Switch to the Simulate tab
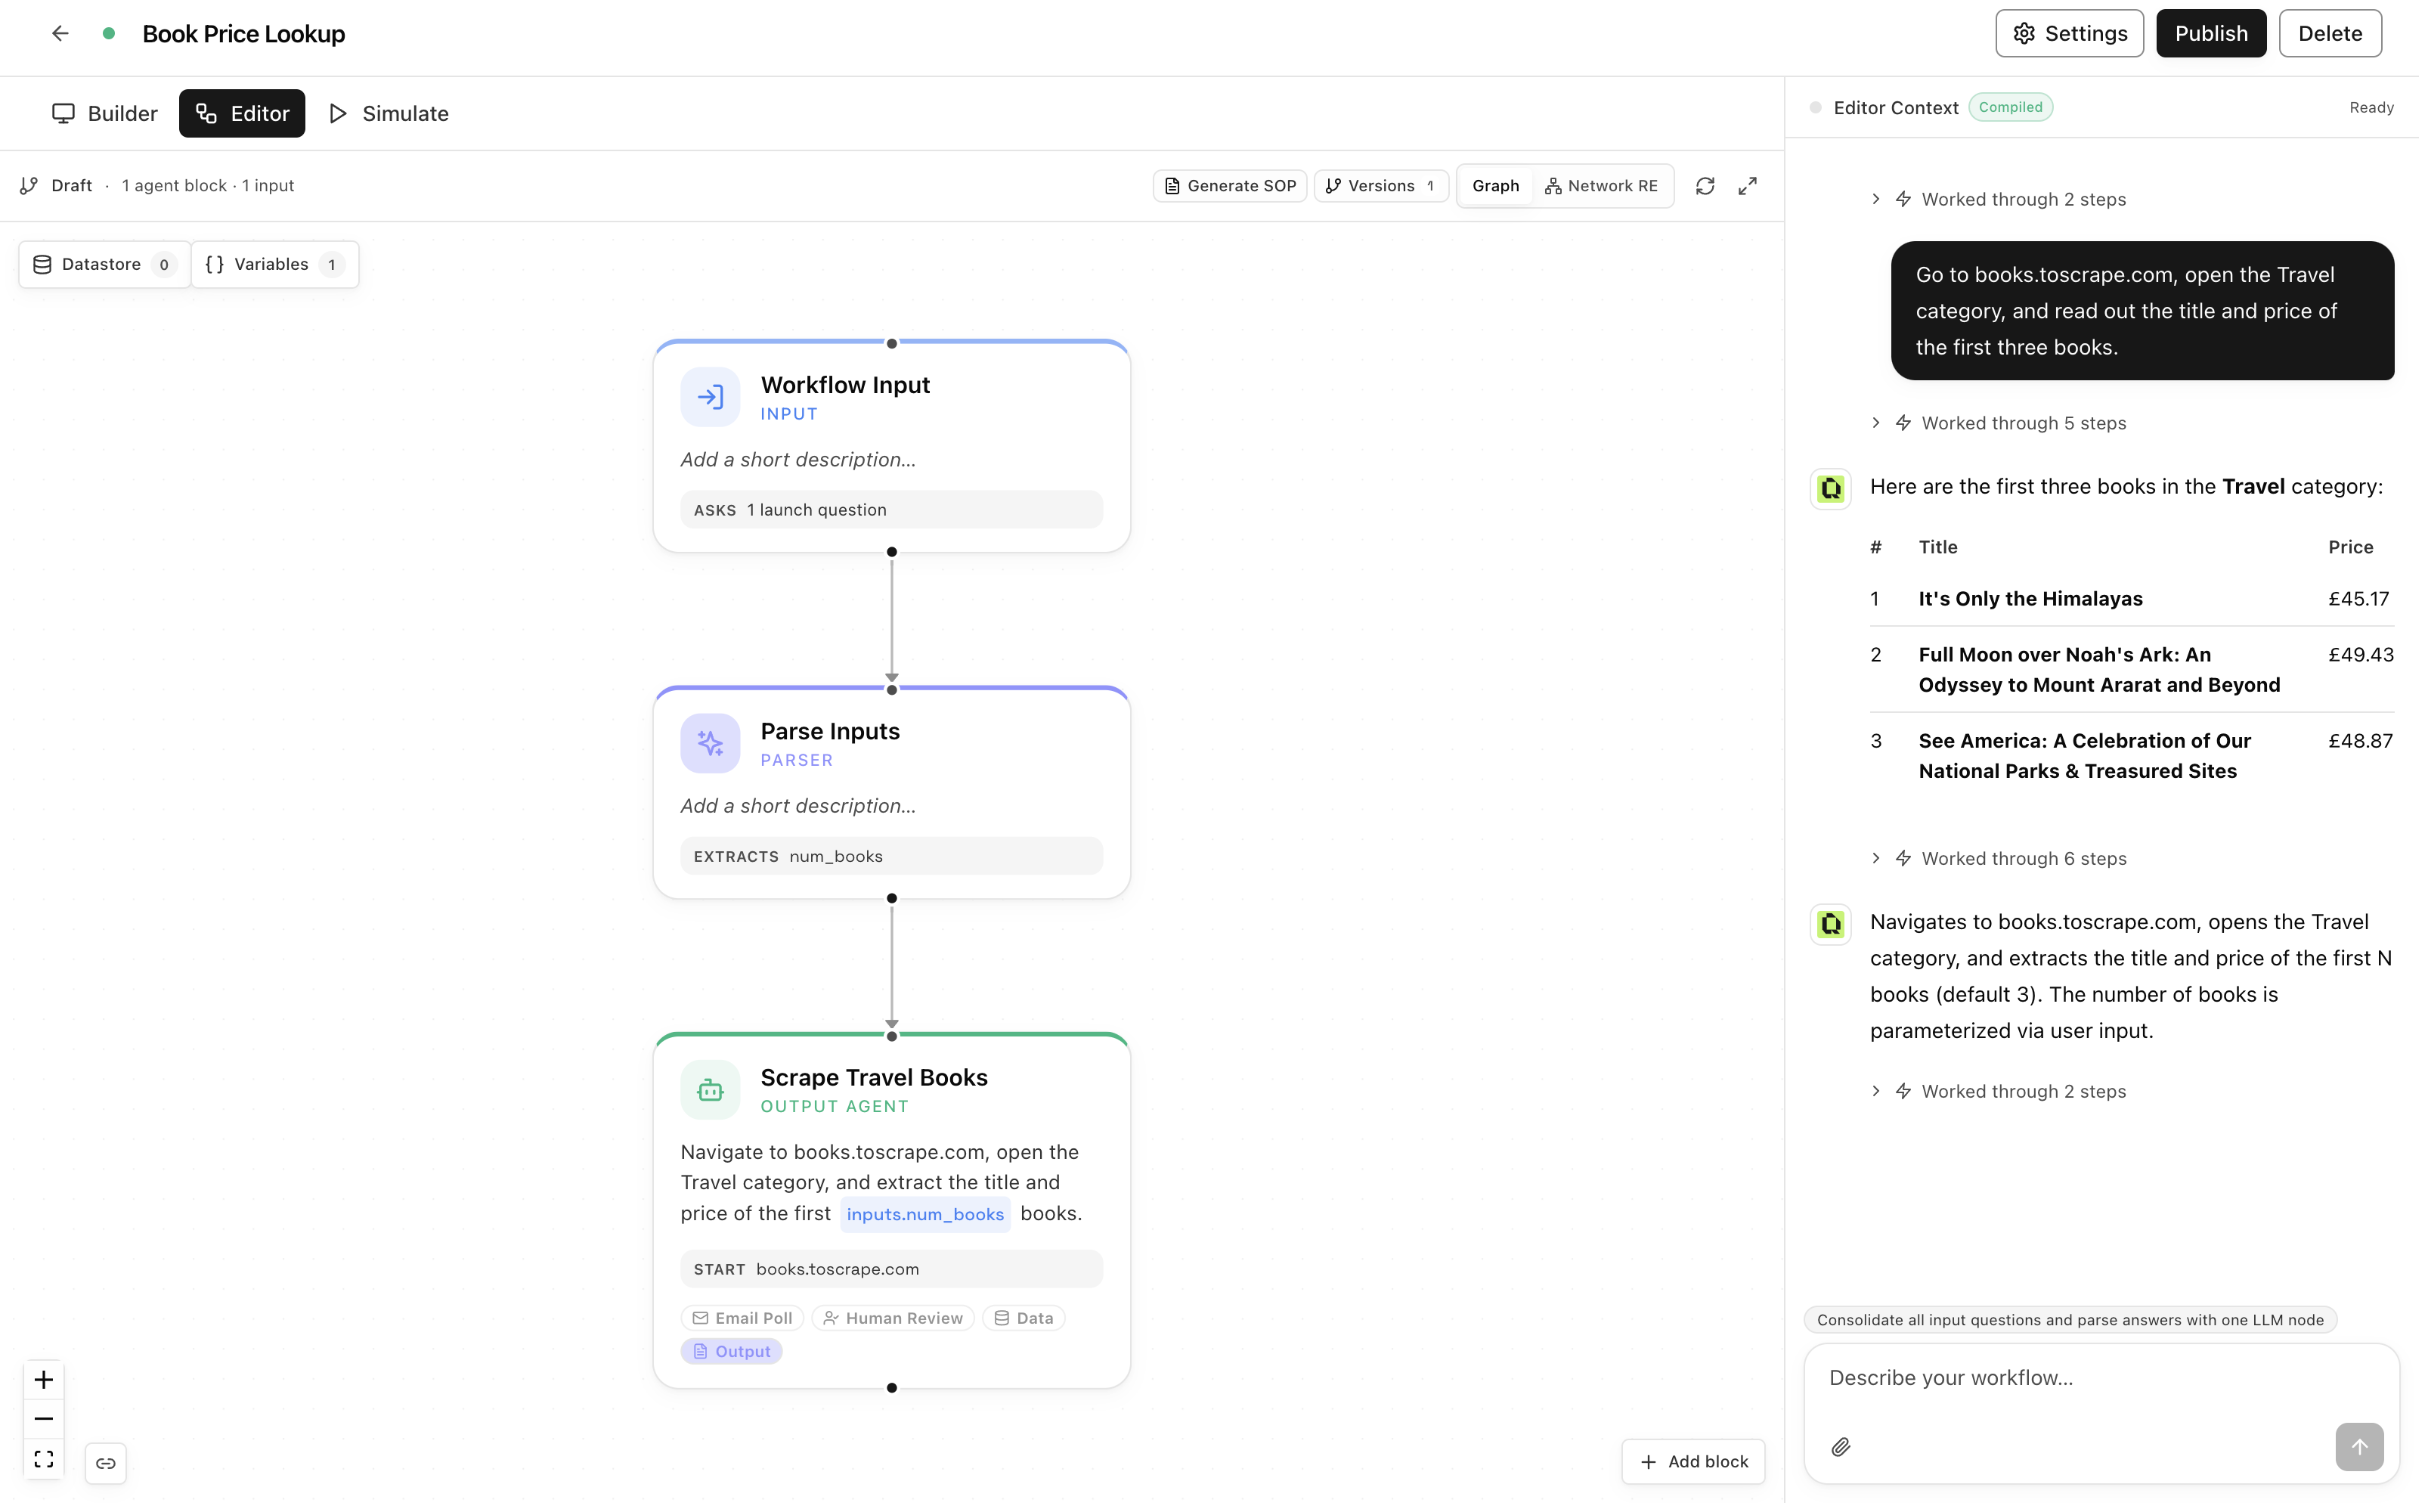Viewport: 2428px width, 1512px height. pyautogui.click(x=391, y=114)
